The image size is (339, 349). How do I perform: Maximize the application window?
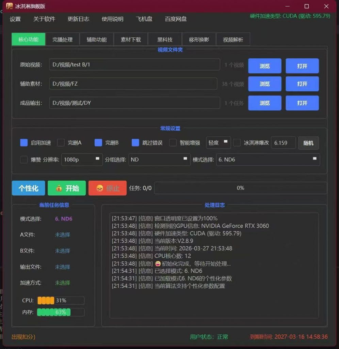pos(306,6)
